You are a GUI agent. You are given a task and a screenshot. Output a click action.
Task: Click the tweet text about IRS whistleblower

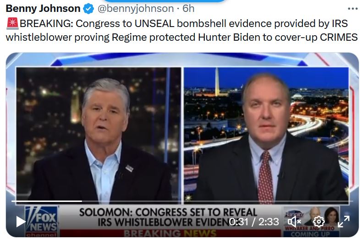182,30
